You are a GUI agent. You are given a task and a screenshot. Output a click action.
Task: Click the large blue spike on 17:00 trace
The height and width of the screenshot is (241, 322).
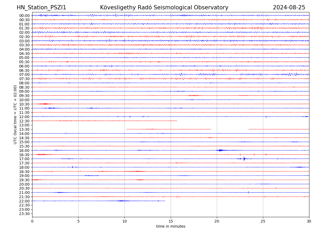[x=244, y=159]
